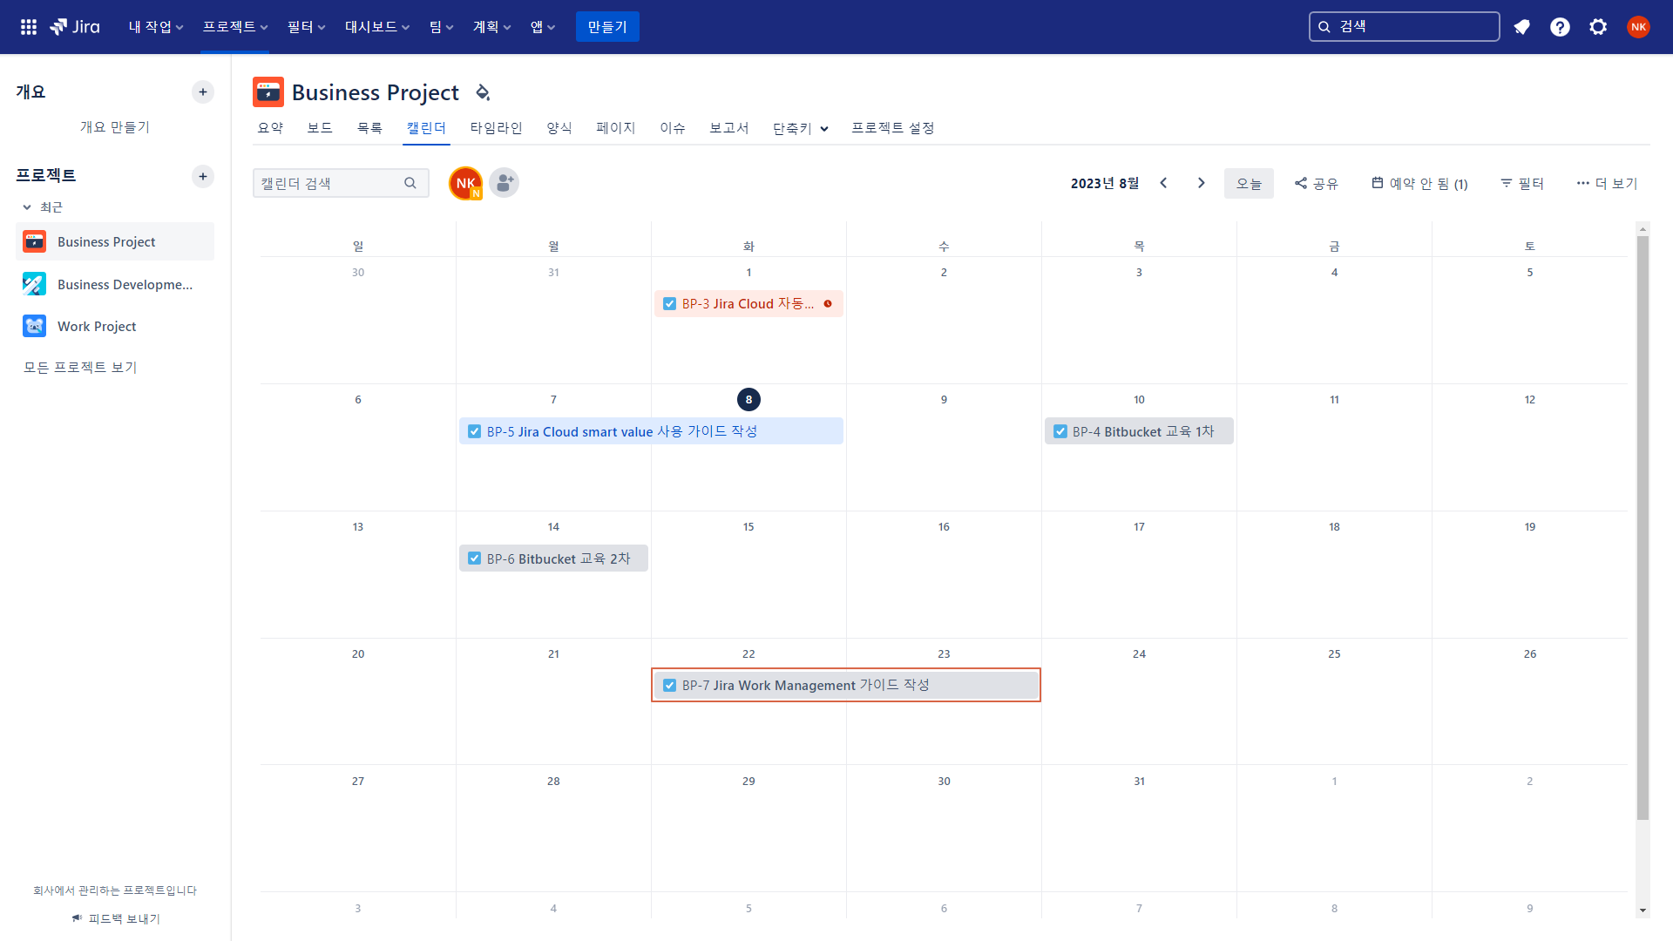Click the calendar search magnifier icon
Screen dimensions: 1673x941
410,183
